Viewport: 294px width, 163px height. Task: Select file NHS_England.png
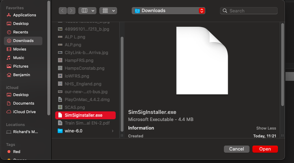[x=85, y=84]
